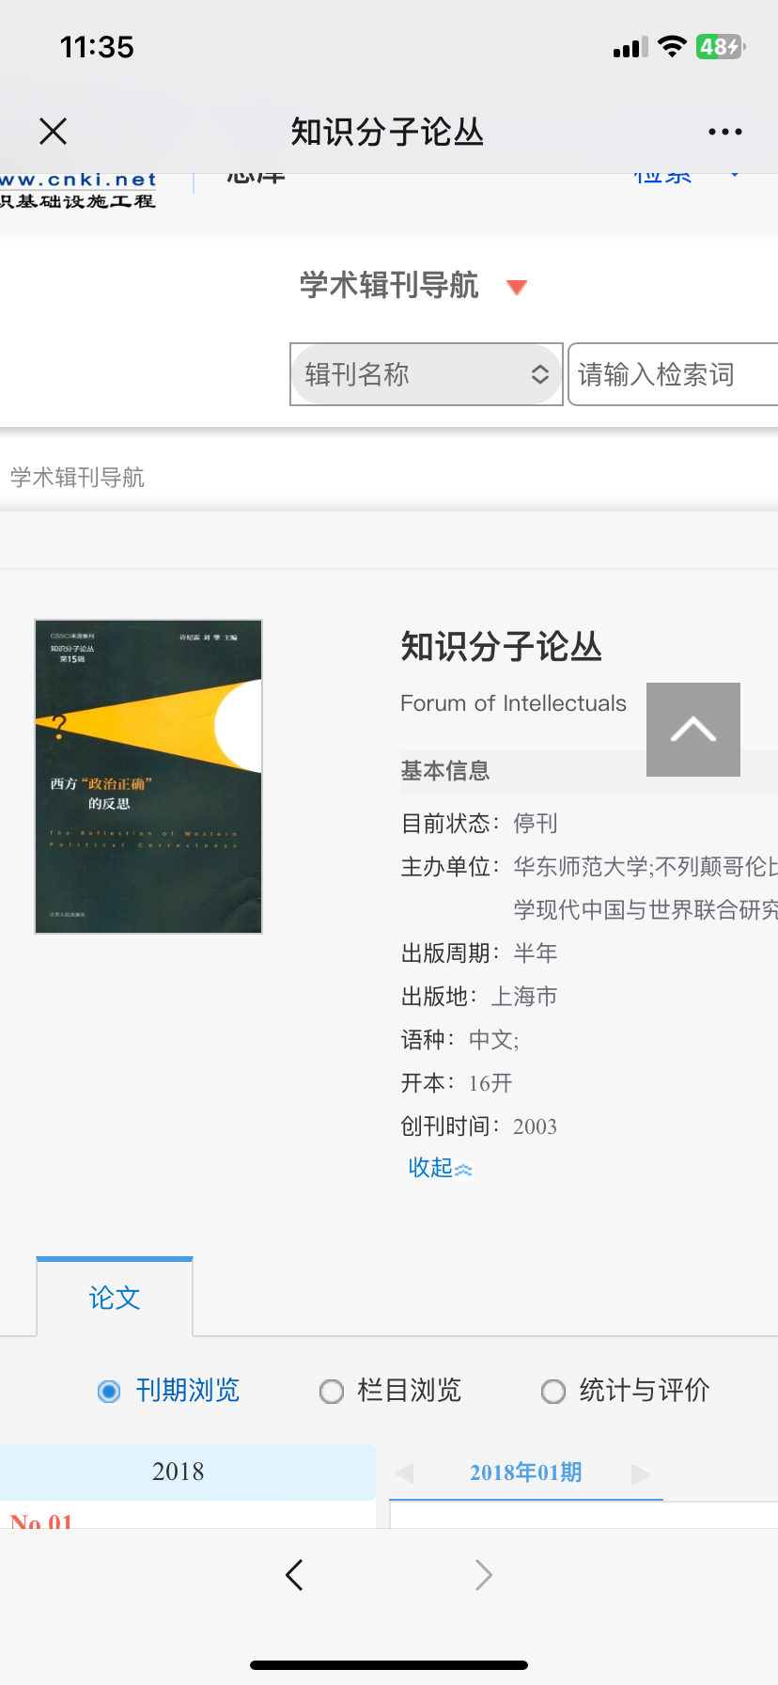
Task: Tap the browser back arrow
Action: [x=294, y=1574]
